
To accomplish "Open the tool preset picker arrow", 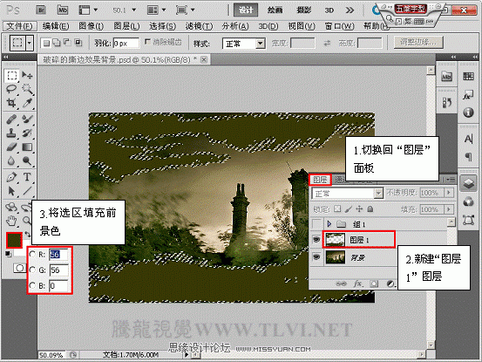I will 30,43.
